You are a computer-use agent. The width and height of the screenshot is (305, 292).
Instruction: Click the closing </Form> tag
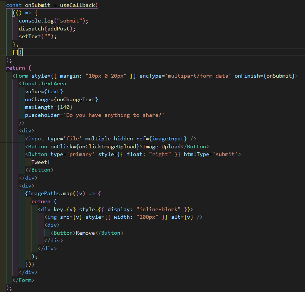coord(24,280)
